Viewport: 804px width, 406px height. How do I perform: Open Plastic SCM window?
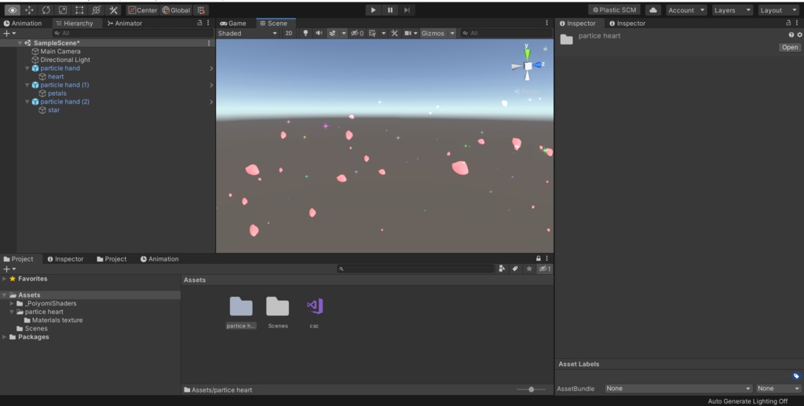coord(614,9)
